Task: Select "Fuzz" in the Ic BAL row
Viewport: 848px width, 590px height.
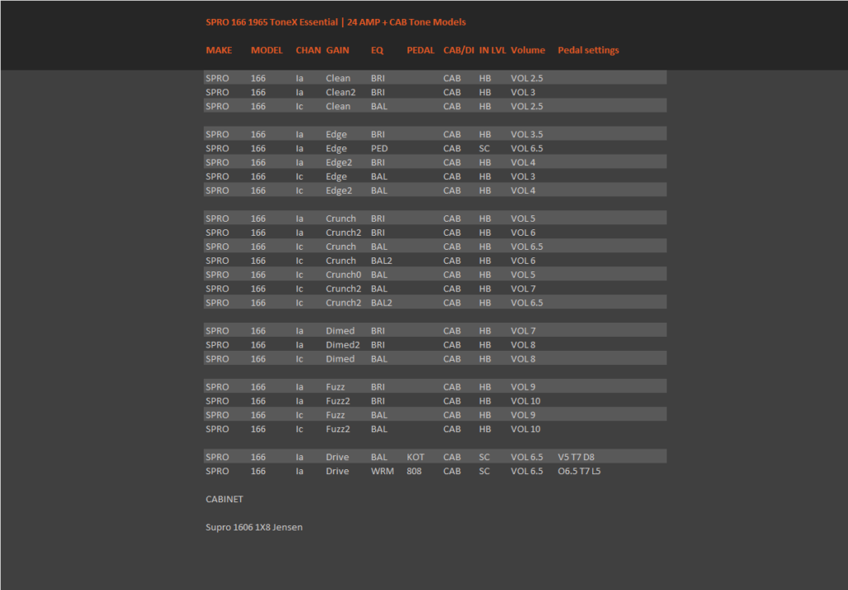Action: pos(335,415)
